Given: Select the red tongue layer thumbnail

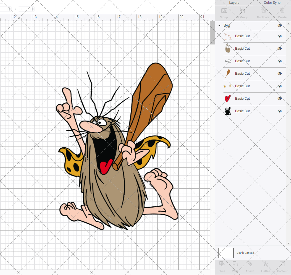Looking at the screenshot, I should pyautogui.click(x=228, y=99).
